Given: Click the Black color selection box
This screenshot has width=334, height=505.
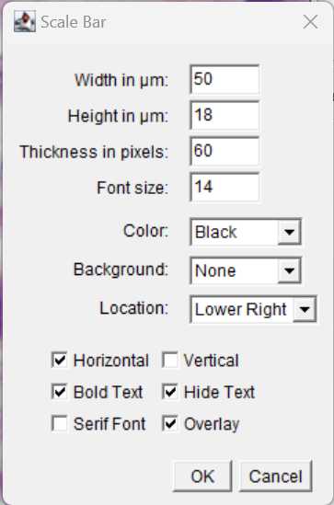Looking at the screenshot, I should pyautogui.click(x=234, y=232).
